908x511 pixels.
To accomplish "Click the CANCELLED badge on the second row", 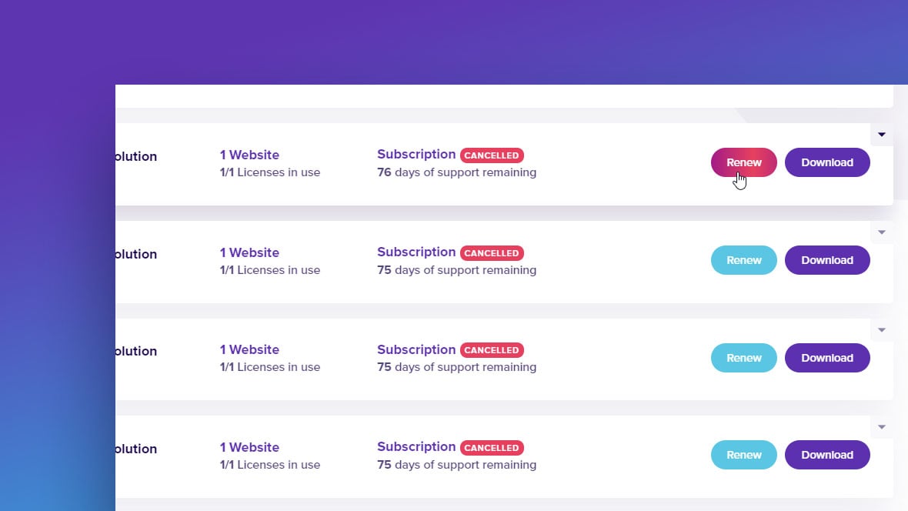I will click(492, 253).
